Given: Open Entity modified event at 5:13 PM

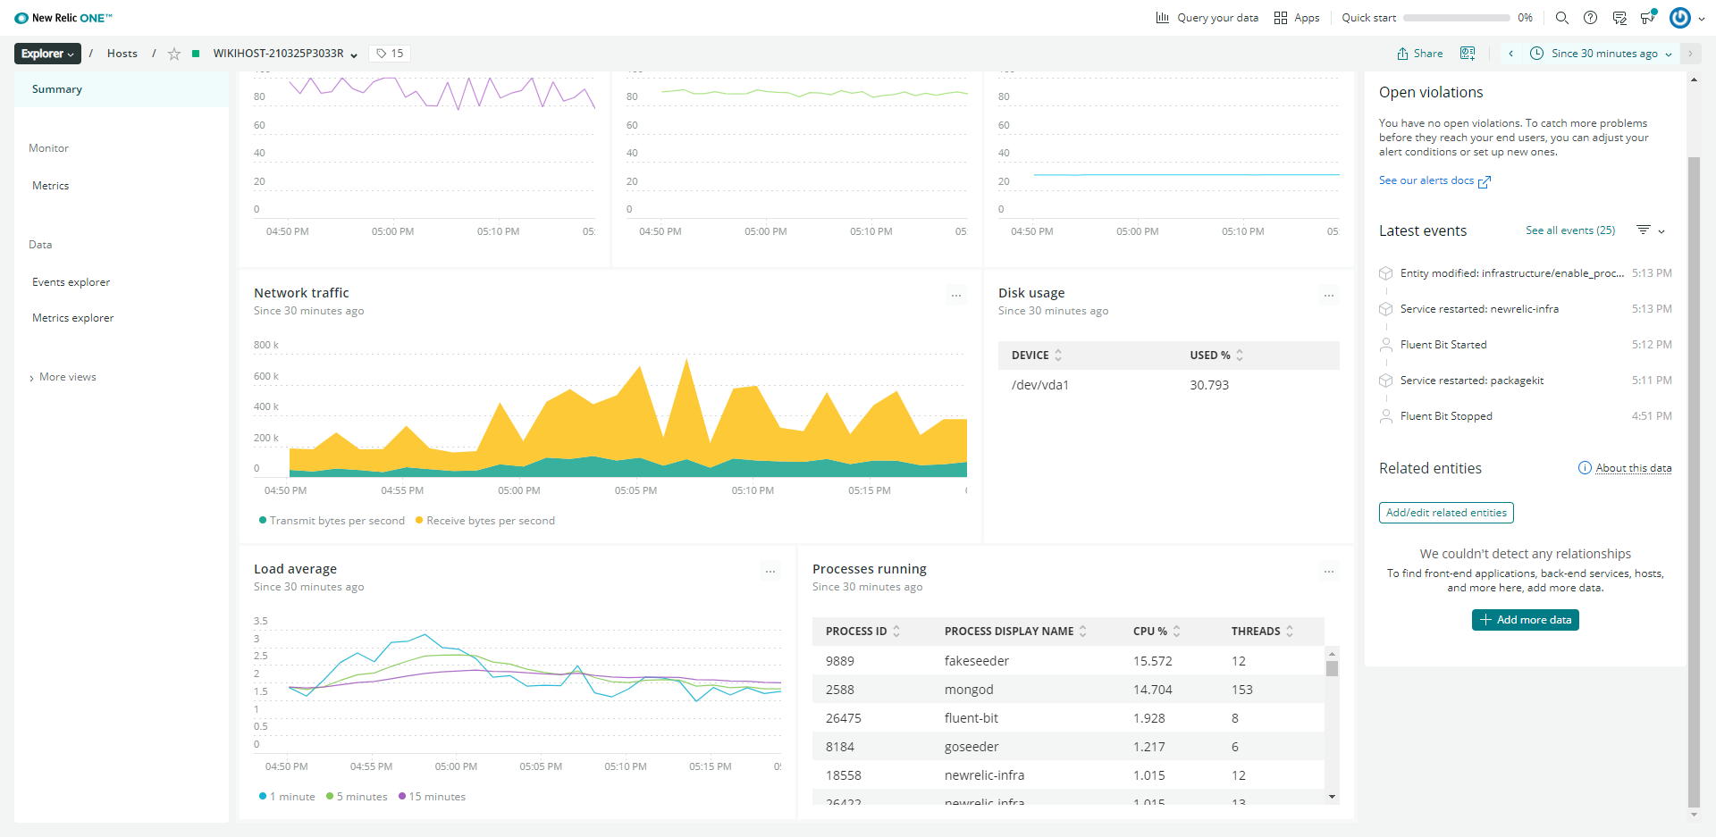Looking at the screenshot, I should [1526, 273].
